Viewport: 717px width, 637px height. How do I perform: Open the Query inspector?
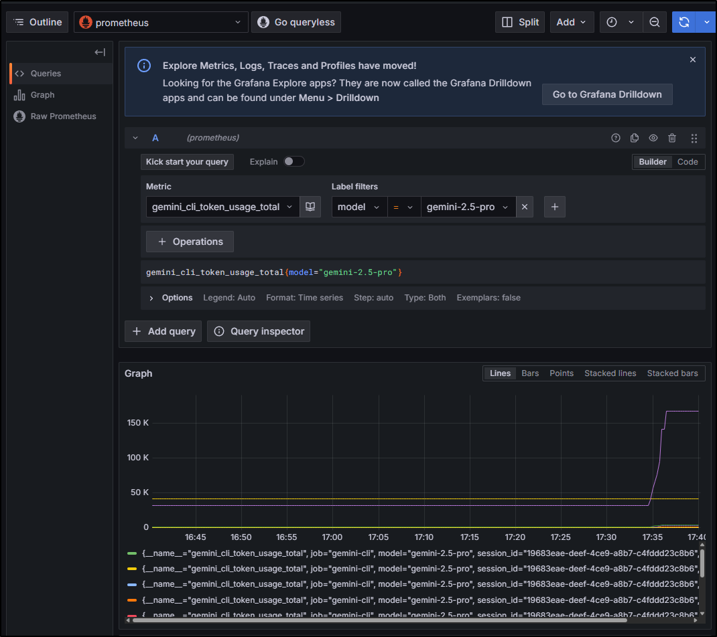[x=259, y=331]
